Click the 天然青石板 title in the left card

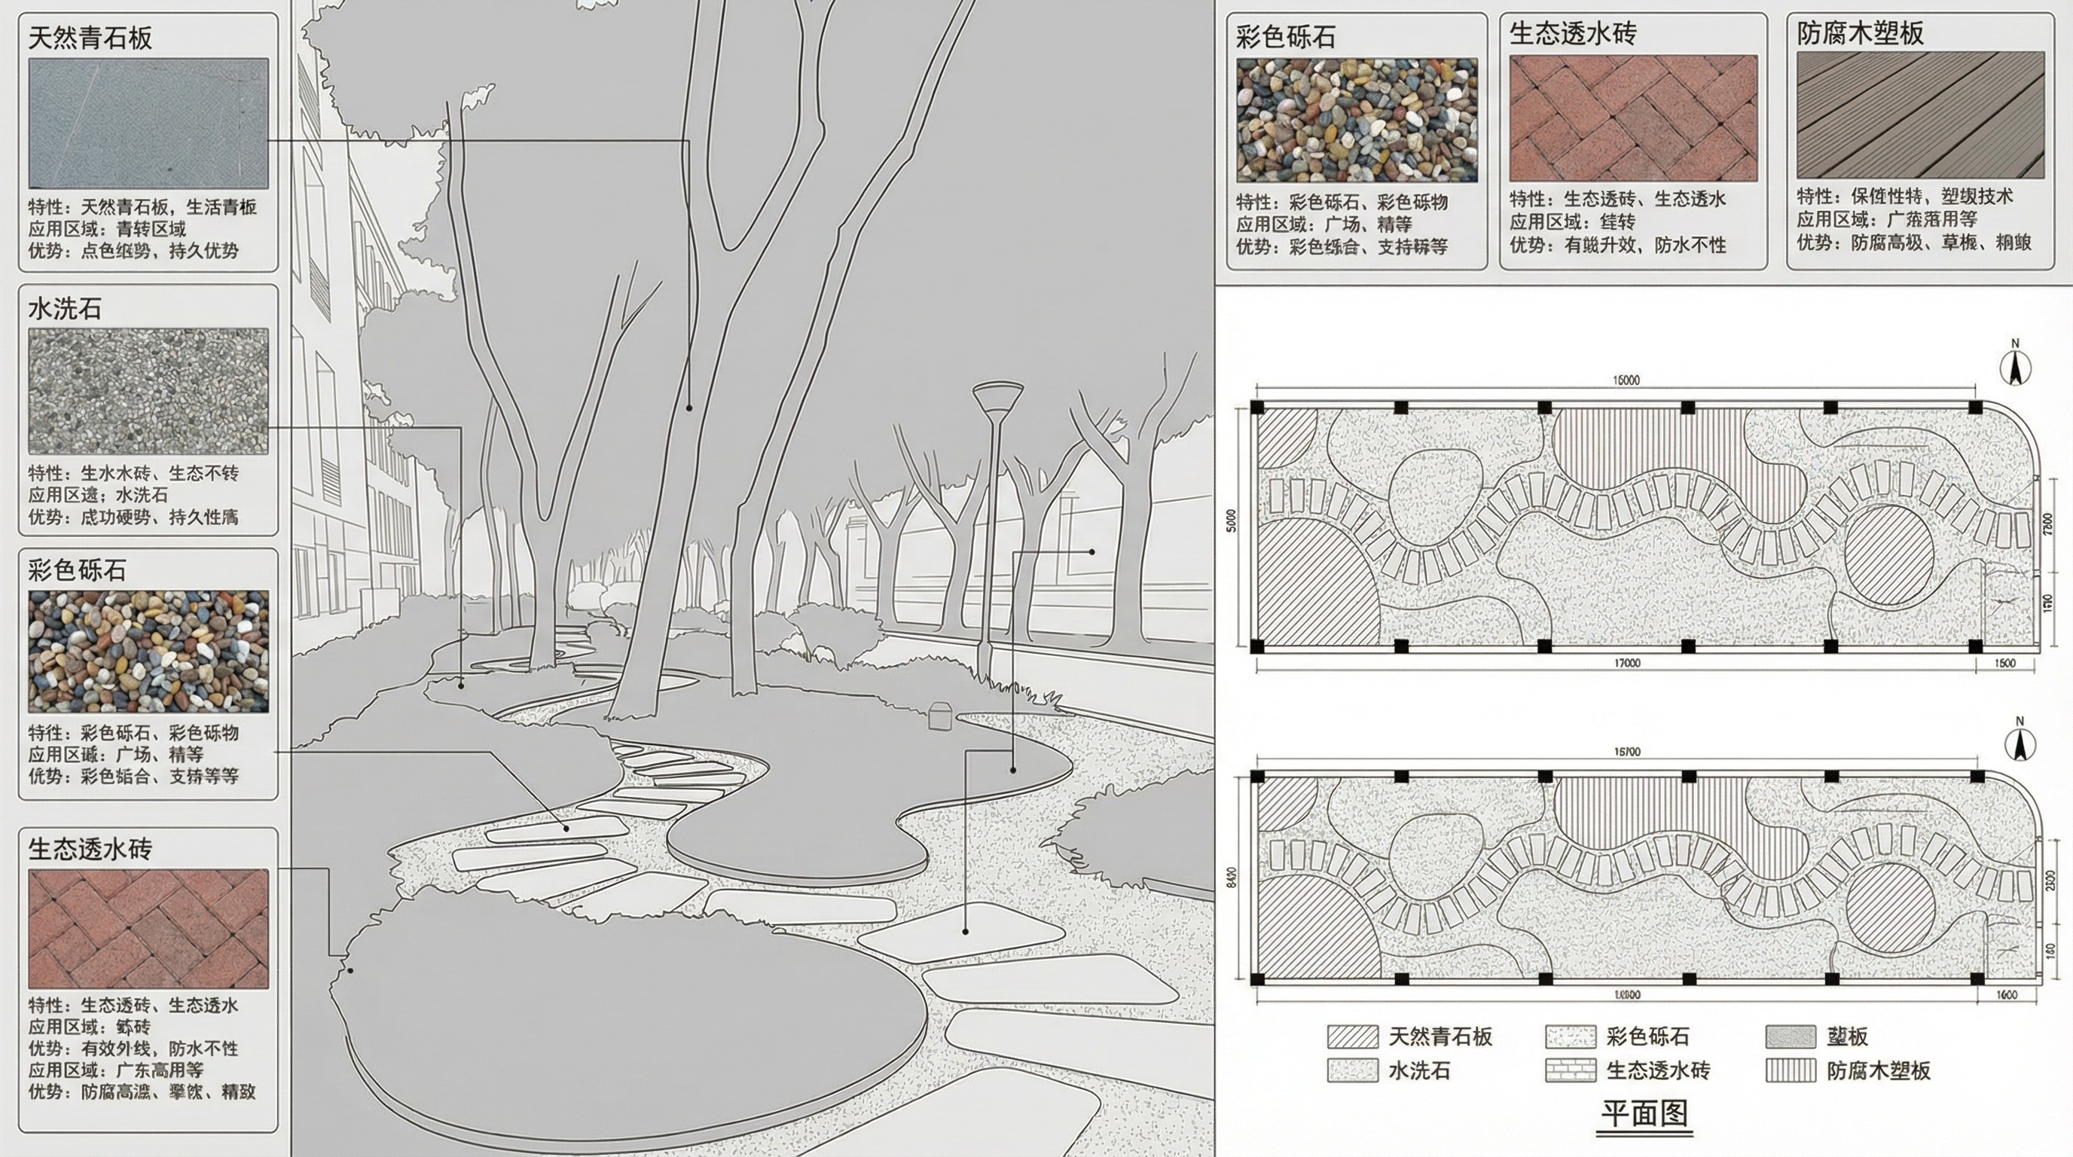click(x=90, y=38)
